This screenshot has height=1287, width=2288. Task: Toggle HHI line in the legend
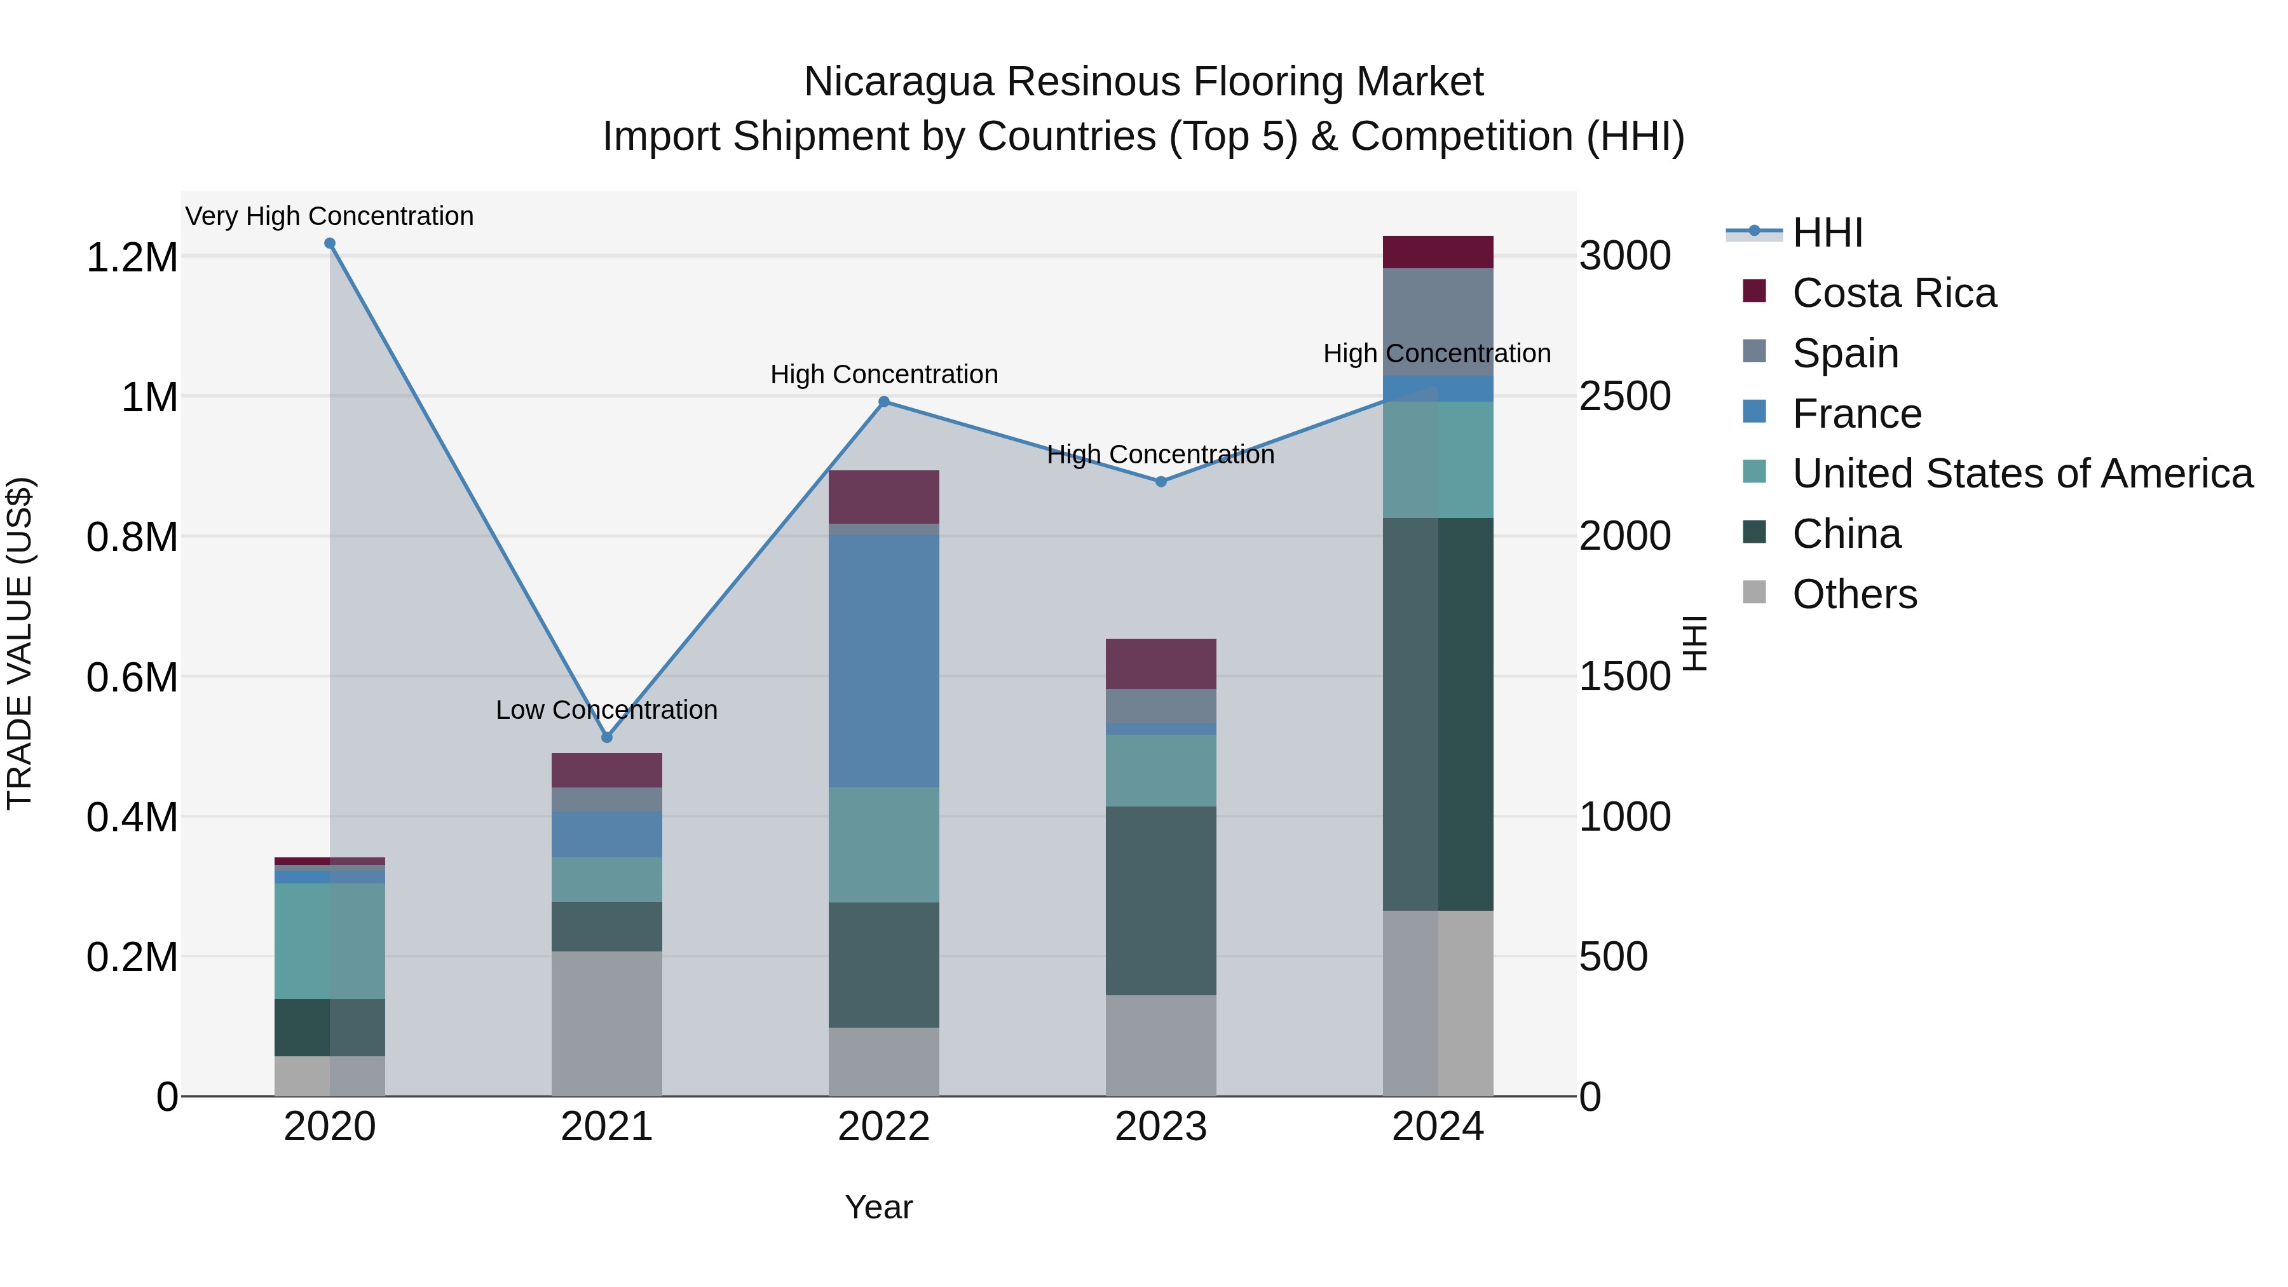pyautogui.click(x=1794, y=233)
